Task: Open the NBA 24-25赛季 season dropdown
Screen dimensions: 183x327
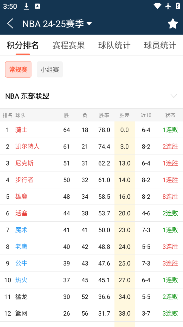Action: [57, 24]
